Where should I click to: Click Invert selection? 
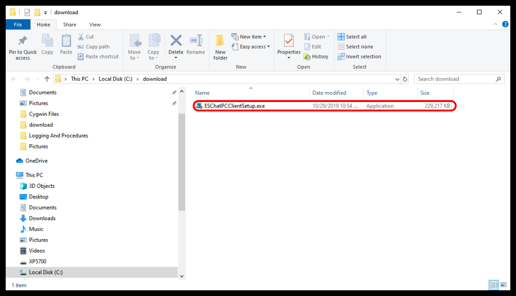pos(359,56)
